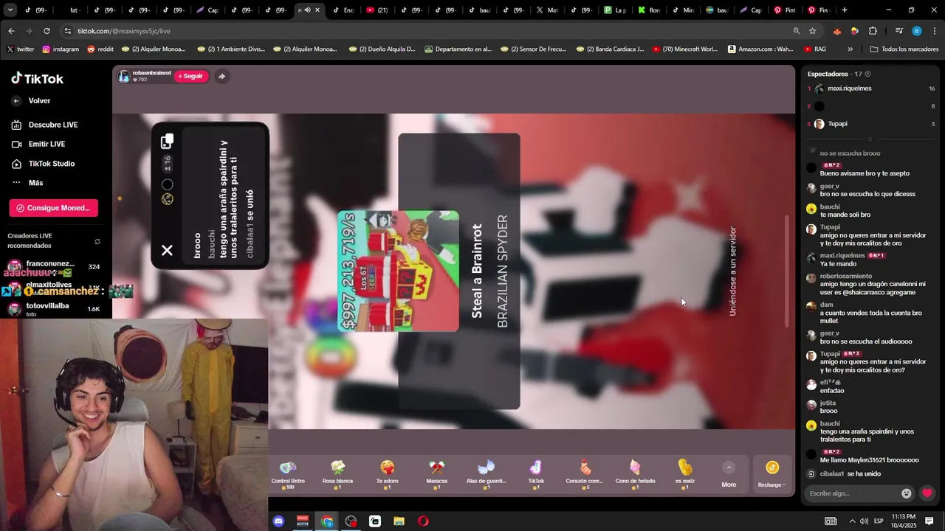
Task: Go back in browser history
Action: [x=11, y=31]
